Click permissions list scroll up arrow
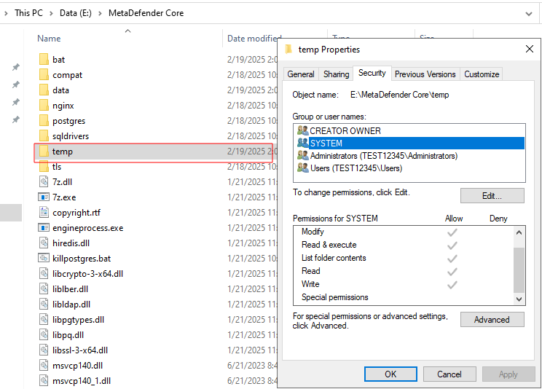 (x=519, y=232)
